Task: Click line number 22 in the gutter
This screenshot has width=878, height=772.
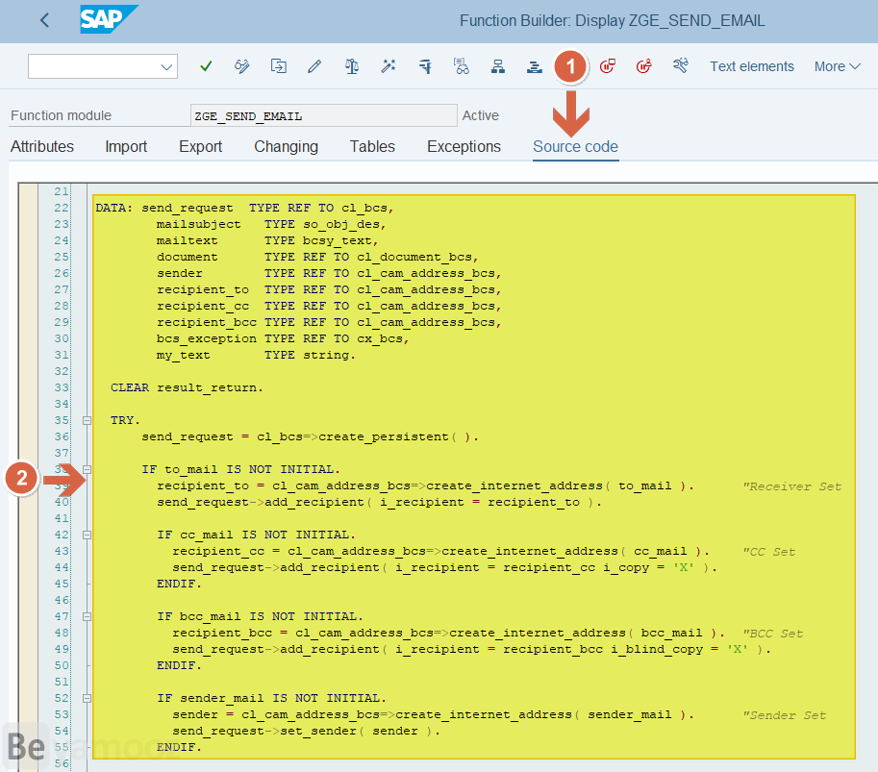Action: click(61, 208)
